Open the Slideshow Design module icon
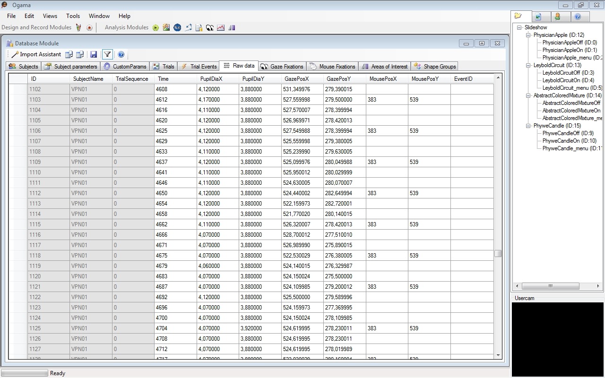This screenshot has height=378, width=605. [78, 27]
